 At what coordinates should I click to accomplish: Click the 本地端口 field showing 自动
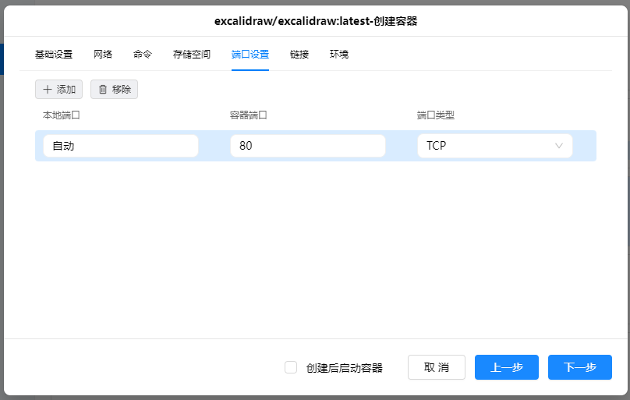pyautogui.click(x=121, y=146)
